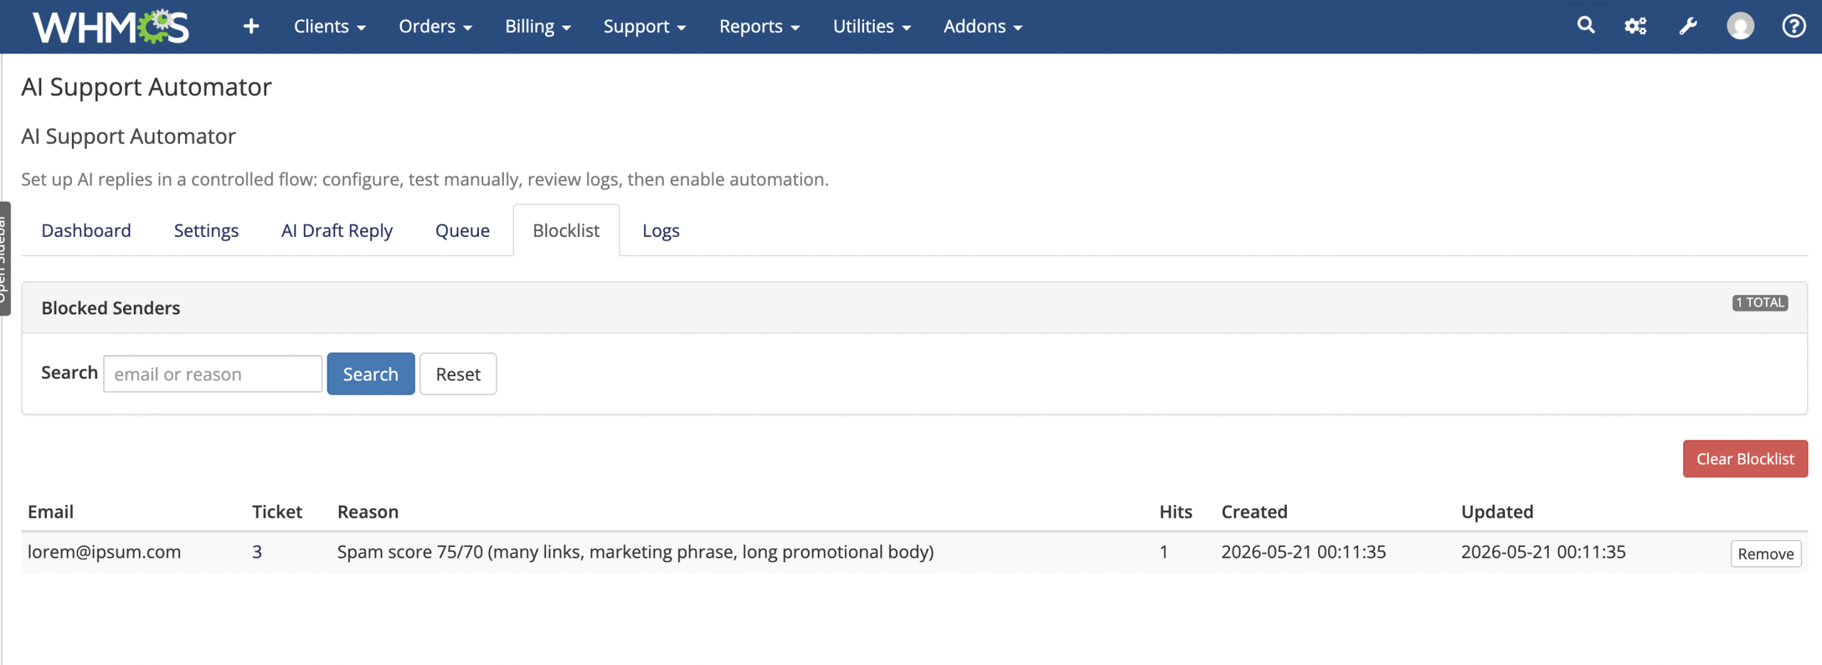Click the Email column header
The height and width of the screenshot is (665, 1822).
coord(51,512)
